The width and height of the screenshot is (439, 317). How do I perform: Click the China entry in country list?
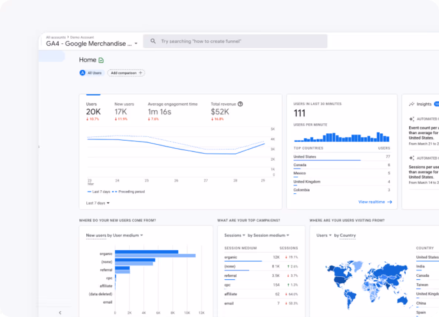[x=421, y=303]
